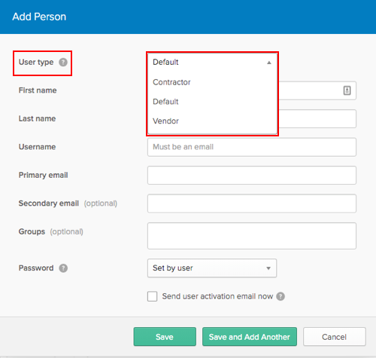Click into the Primary email field
376x358 pixels.
click(252, 175)
